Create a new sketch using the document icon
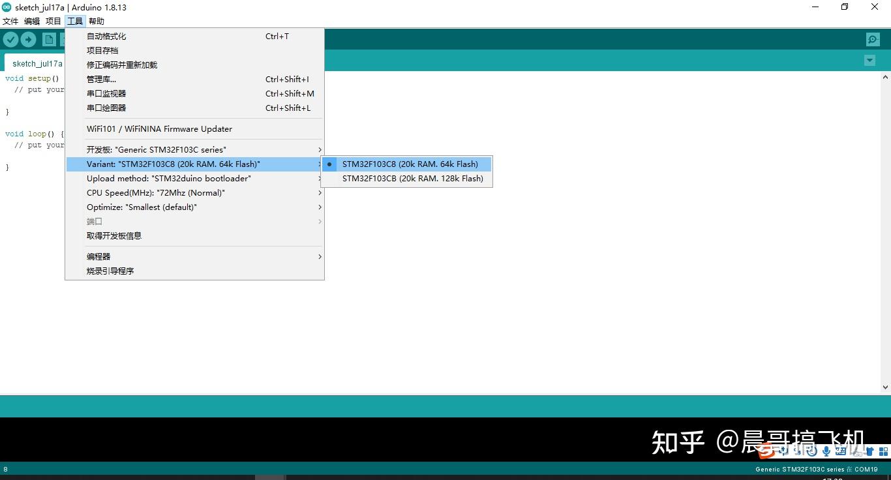891x480 pixels. (x=49, y=39)
